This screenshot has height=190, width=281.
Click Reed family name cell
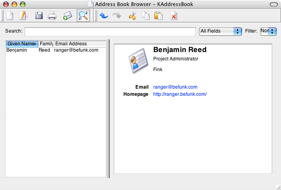click(44, 50)
